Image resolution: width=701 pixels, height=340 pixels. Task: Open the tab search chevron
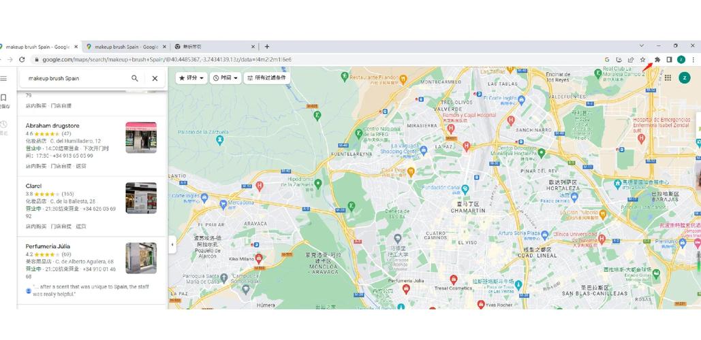pyautogui.click(x=642, y=46)
